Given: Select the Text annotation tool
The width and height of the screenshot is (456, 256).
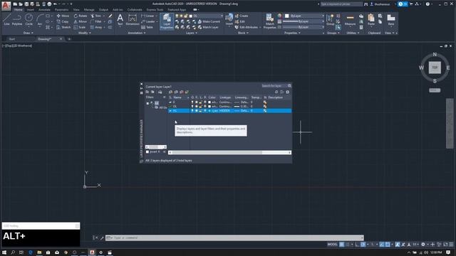Looking at the screenshot, I should (120, 21).
